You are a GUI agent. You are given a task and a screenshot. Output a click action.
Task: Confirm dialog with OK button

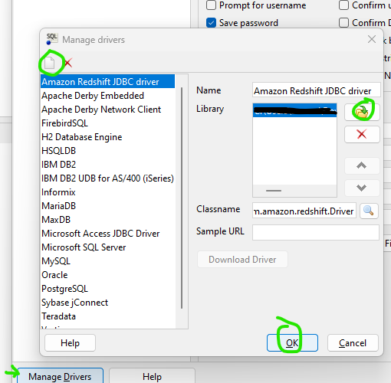(292, 343)
